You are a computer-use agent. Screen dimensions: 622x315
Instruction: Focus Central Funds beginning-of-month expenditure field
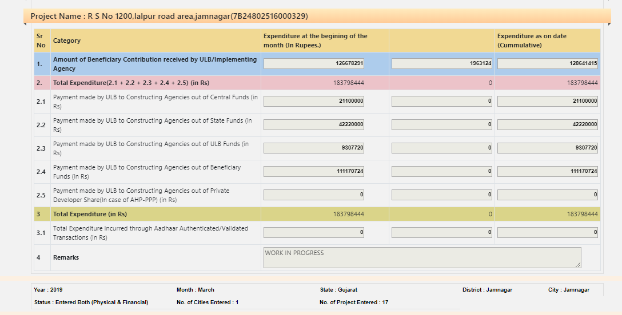(313, 102)
